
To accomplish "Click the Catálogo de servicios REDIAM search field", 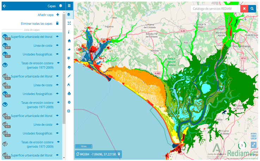I will point(215,8).
